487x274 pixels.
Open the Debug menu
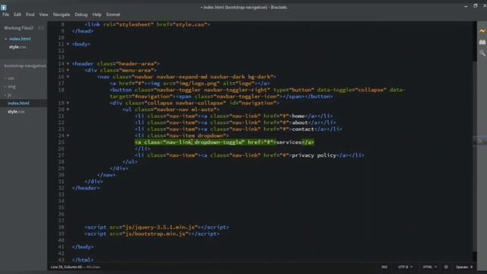point(81,14)
